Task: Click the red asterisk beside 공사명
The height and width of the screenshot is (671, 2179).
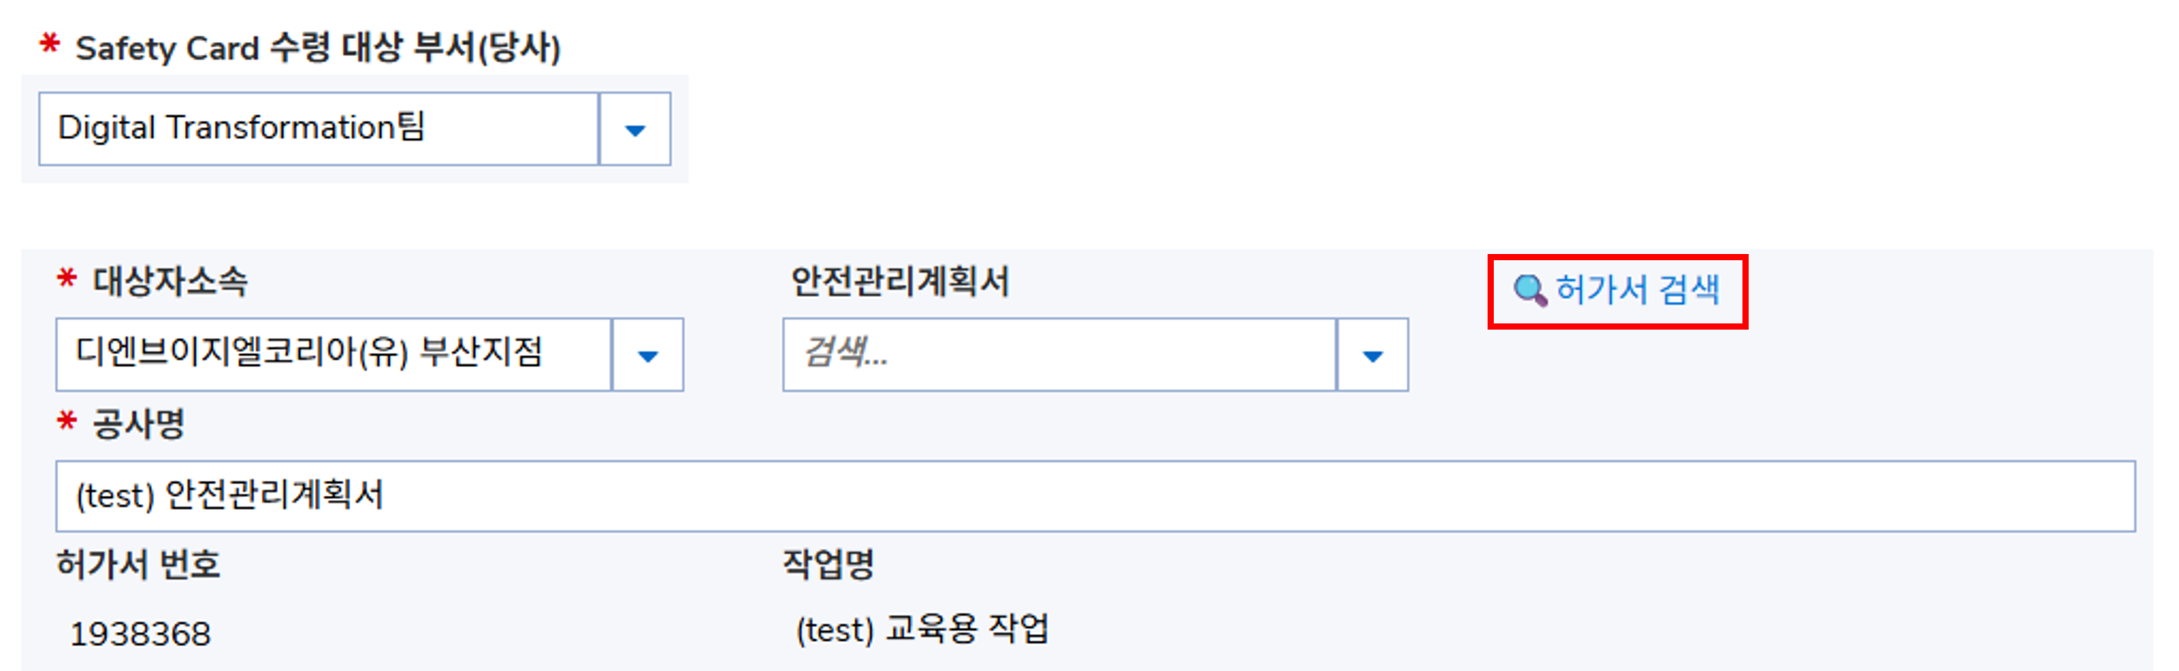Action: point(67,420)
